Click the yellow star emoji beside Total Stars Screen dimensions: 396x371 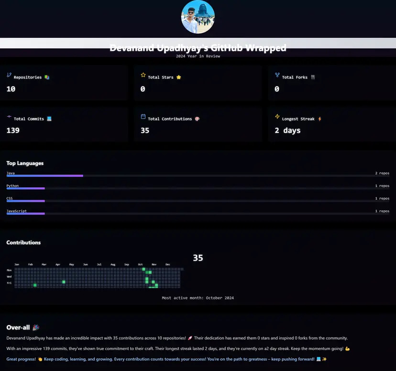pyautogui.click(x=179, y=77)
